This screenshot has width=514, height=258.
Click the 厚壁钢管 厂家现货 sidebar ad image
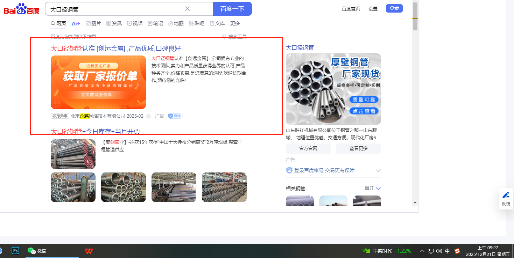click(333, 89)
